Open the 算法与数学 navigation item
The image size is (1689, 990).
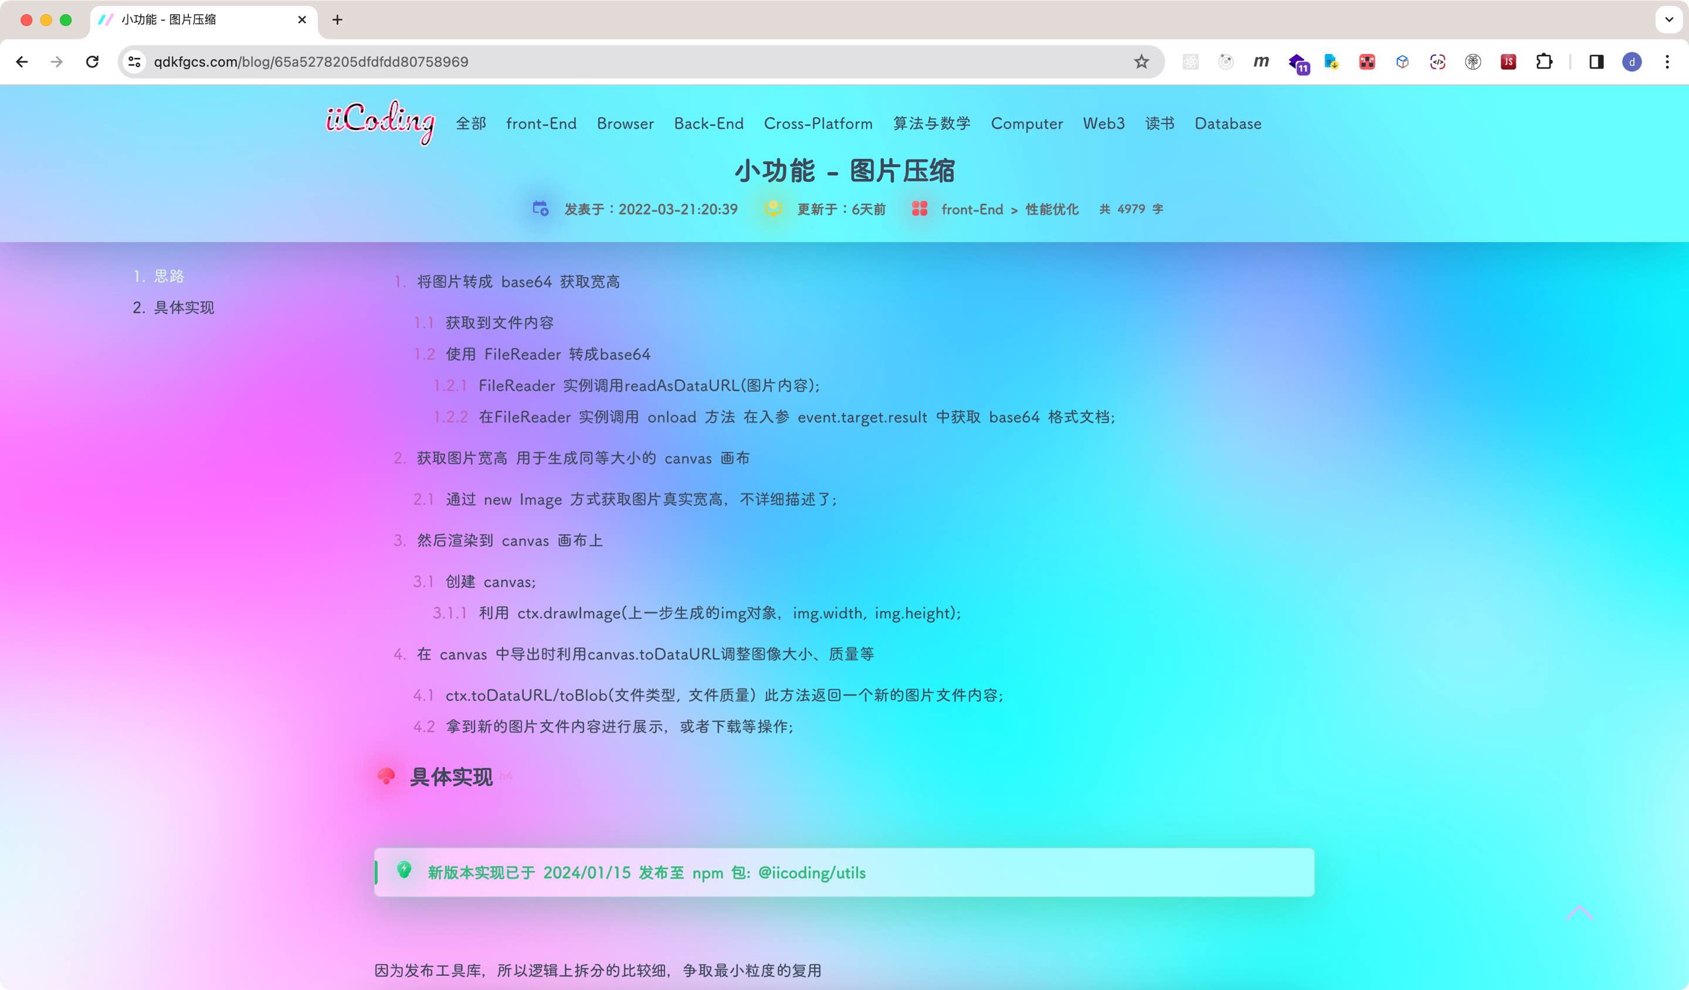point(932,123)
